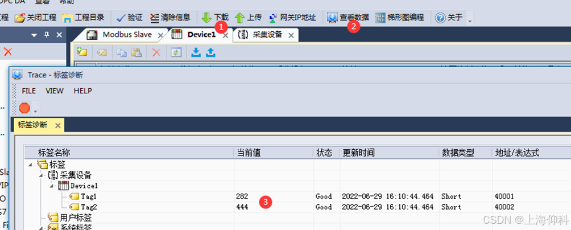
Task: Close the 采集设备 tab
Action: [x=291, y=35]
